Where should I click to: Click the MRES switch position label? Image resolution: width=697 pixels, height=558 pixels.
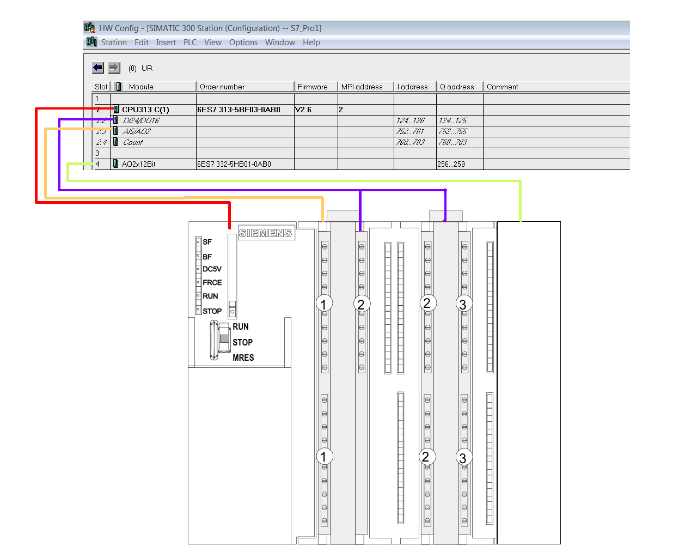coord(243,357)
